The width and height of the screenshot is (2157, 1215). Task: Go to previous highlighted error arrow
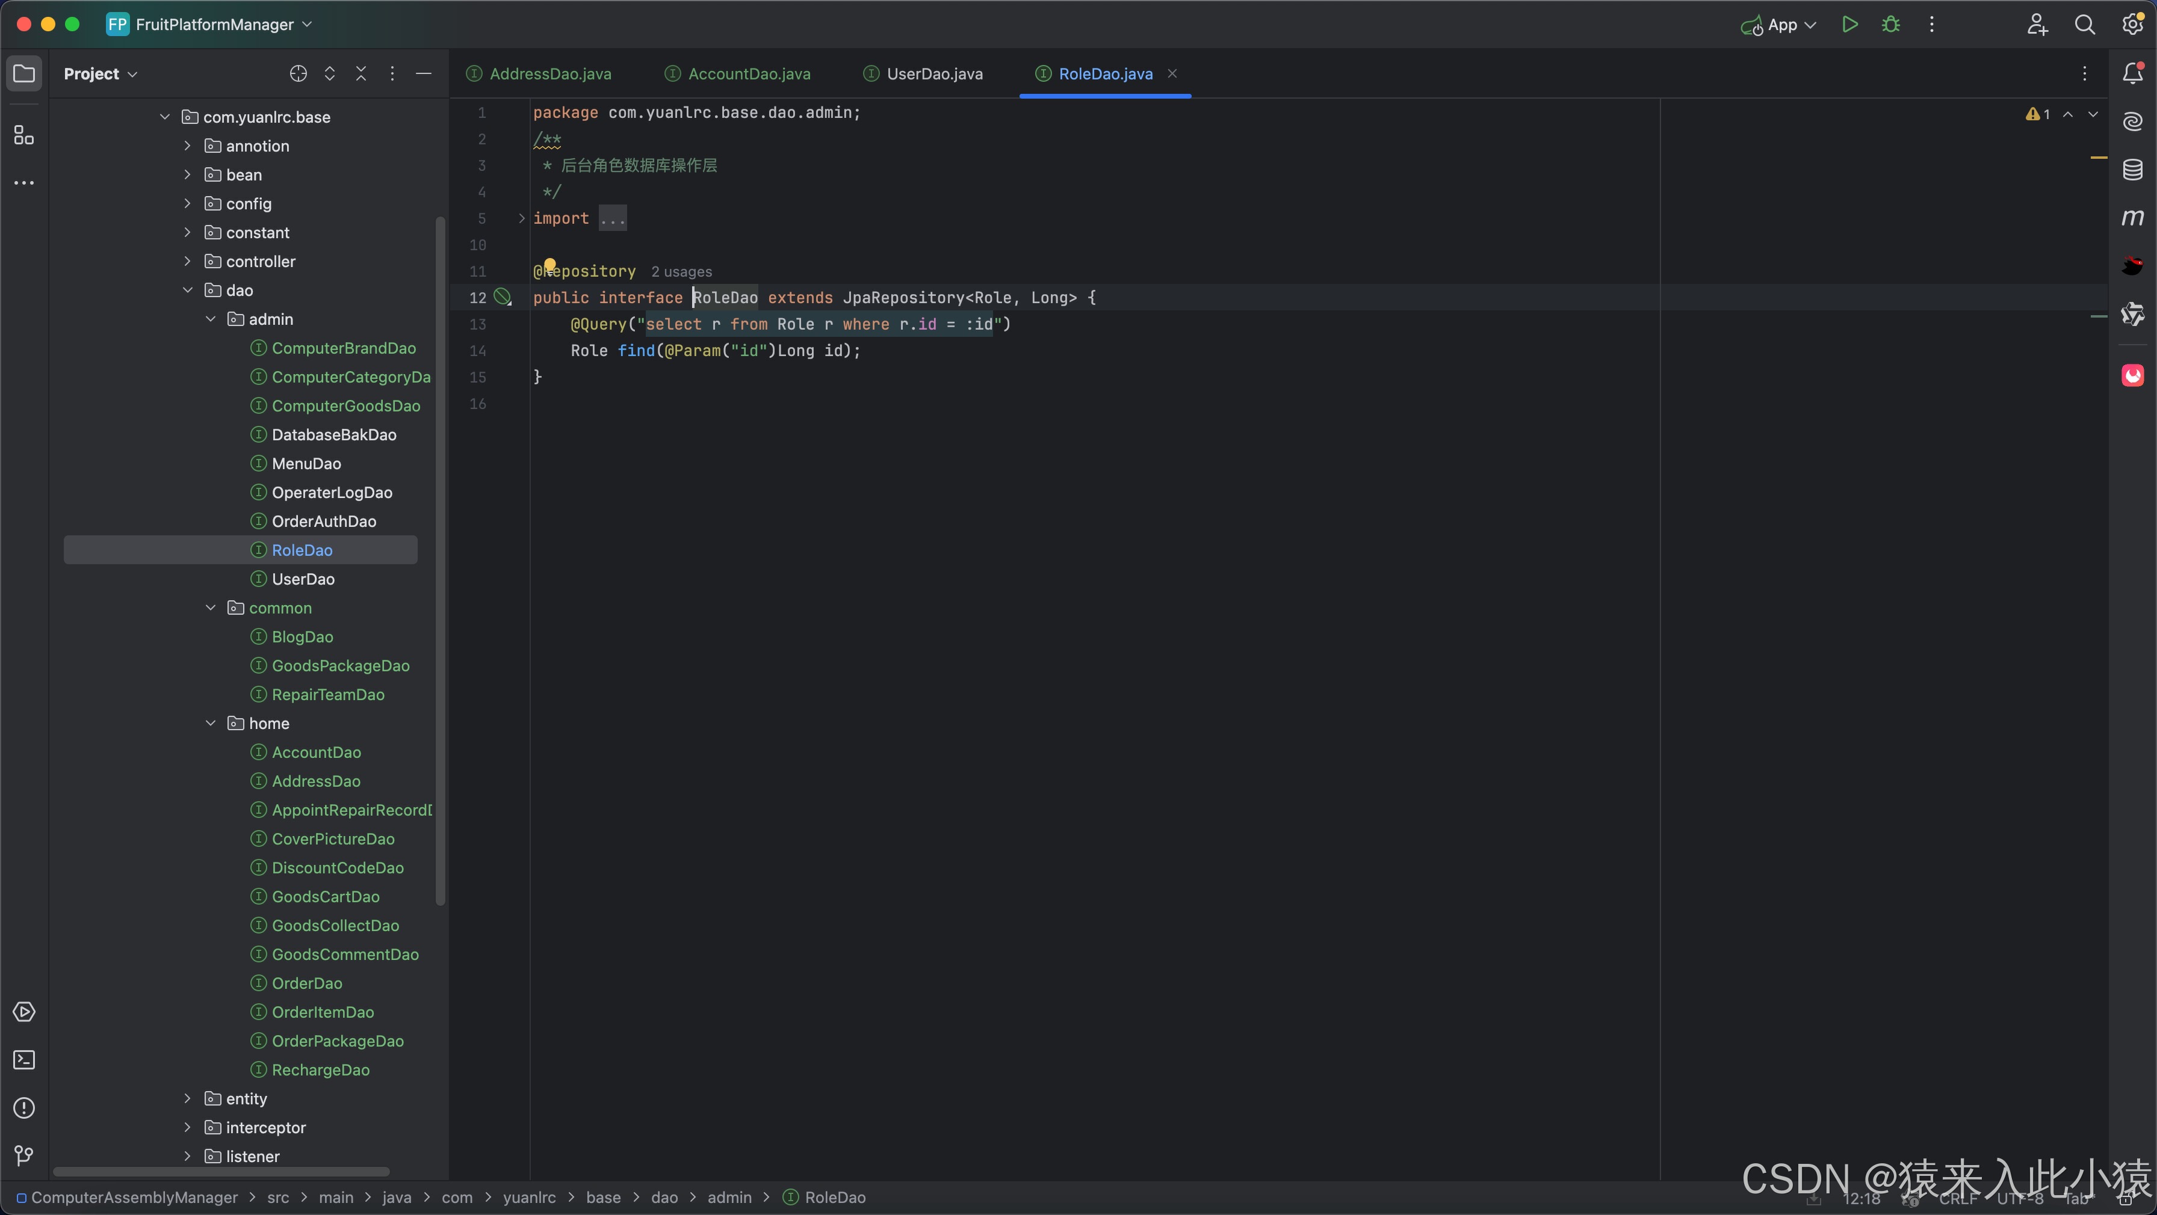[x=2067, y=114]
